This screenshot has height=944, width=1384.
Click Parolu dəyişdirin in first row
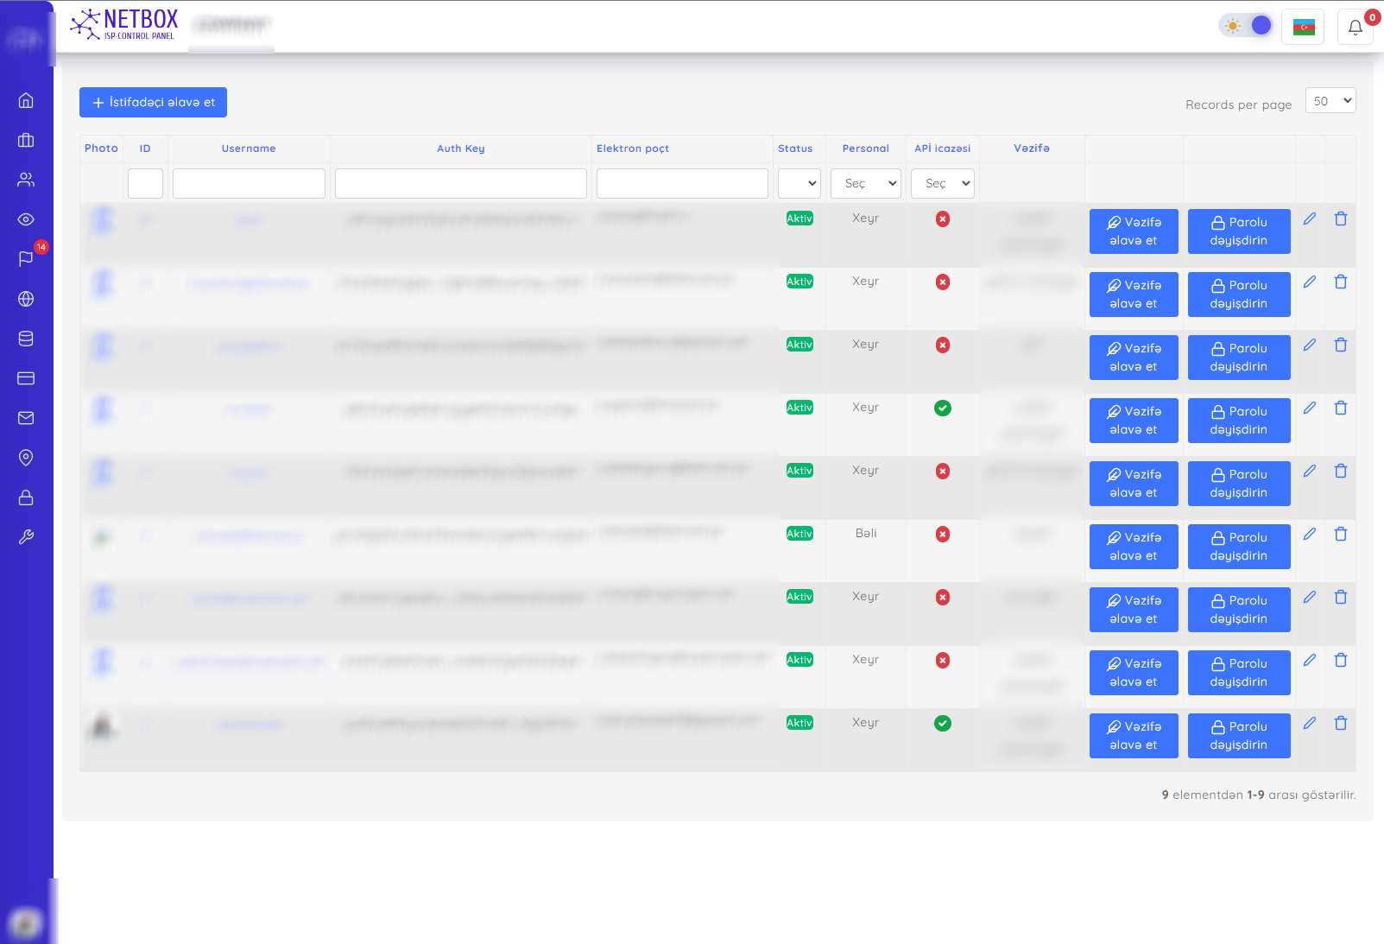click(x=1238, y=231)
